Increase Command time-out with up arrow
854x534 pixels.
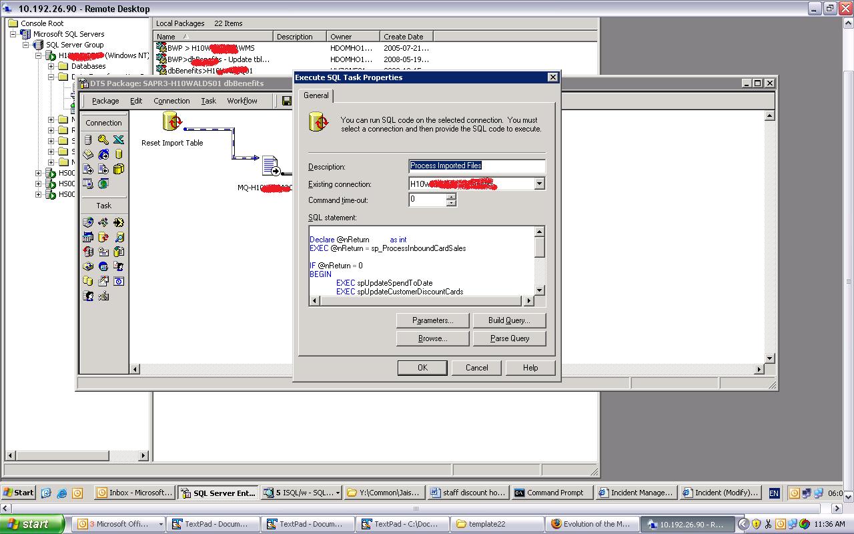point(451,196)
